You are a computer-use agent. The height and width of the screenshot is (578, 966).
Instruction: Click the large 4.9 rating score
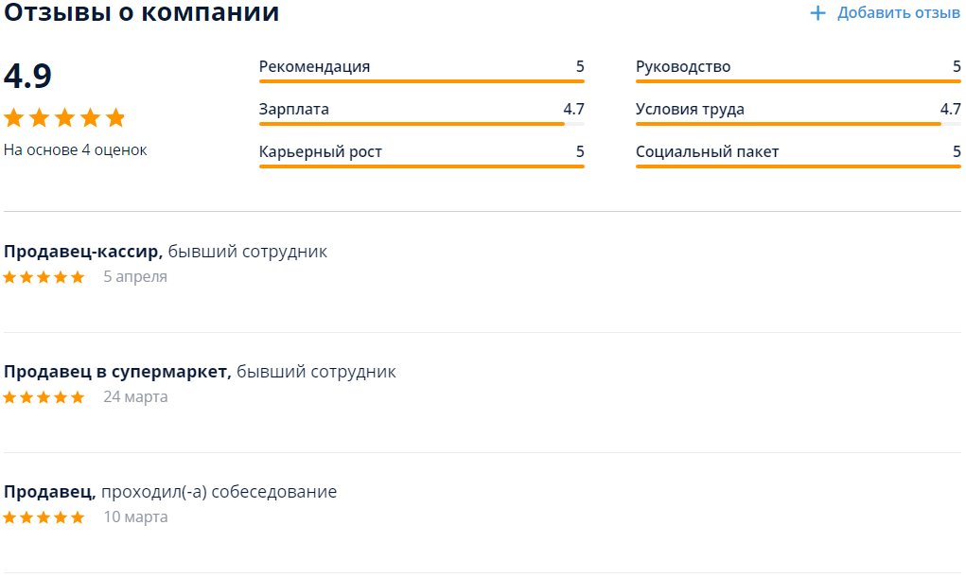[28, 76]
